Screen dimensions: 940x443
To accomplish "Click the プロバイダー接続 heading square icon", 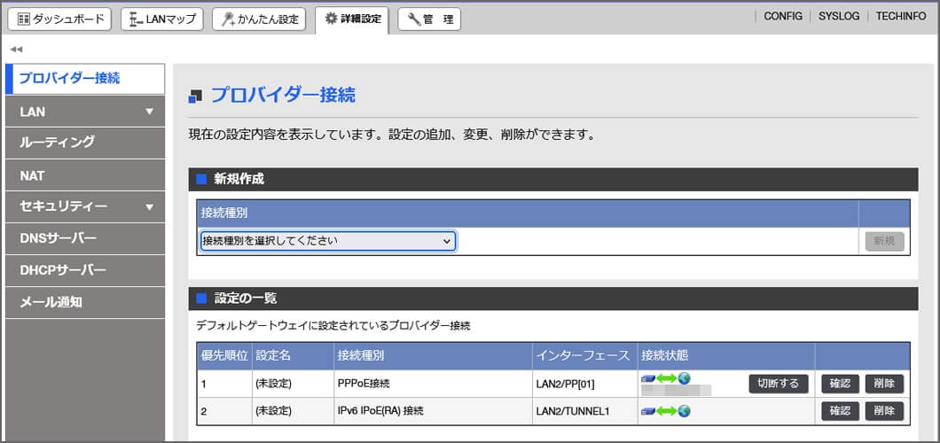I will point(195,97).
